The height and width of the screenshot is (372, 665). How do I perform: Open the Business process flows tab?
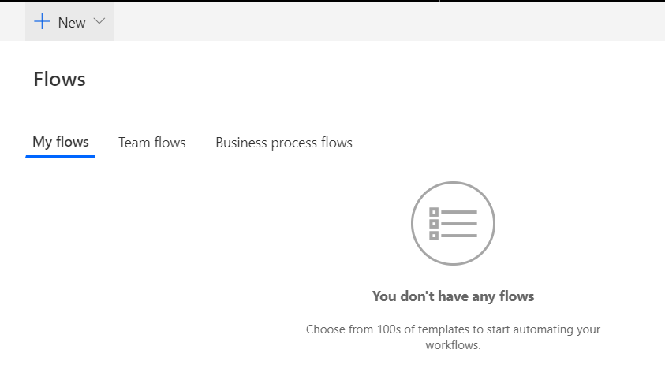coord(284,143)
